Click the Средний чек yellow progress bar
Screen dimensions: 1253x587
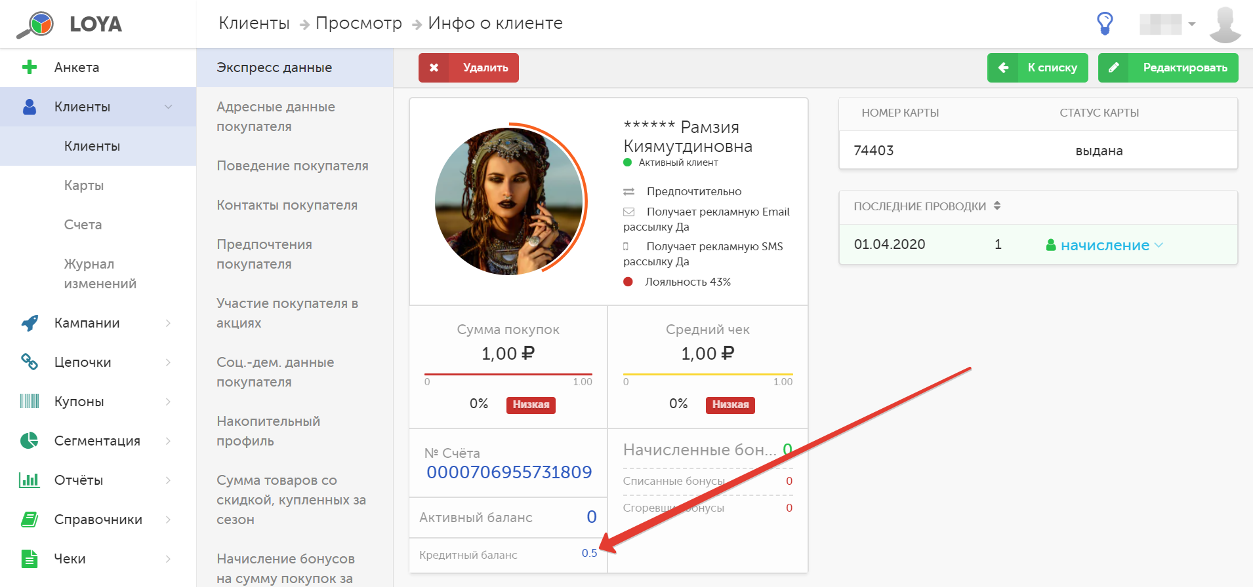[x=708, y=374]
